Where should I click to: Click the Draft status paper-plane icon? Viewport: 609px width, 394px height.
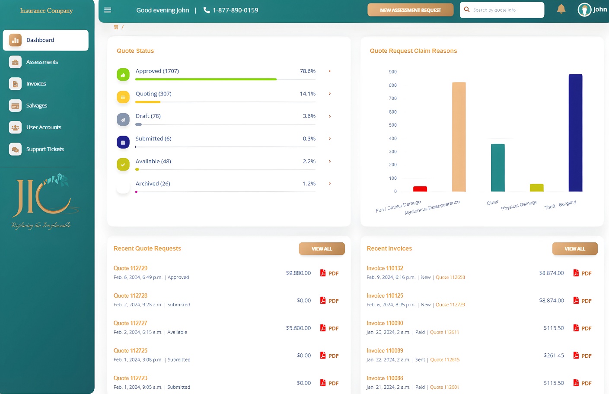click(x=123, y=120)
